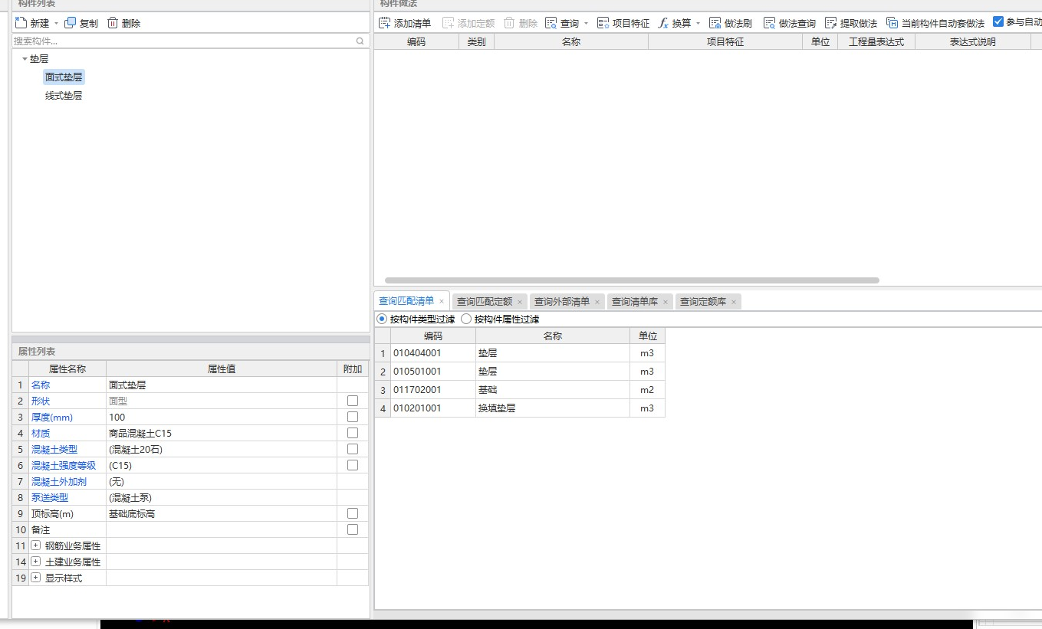Expand 土建业务属性 group

tap(35, 562)
